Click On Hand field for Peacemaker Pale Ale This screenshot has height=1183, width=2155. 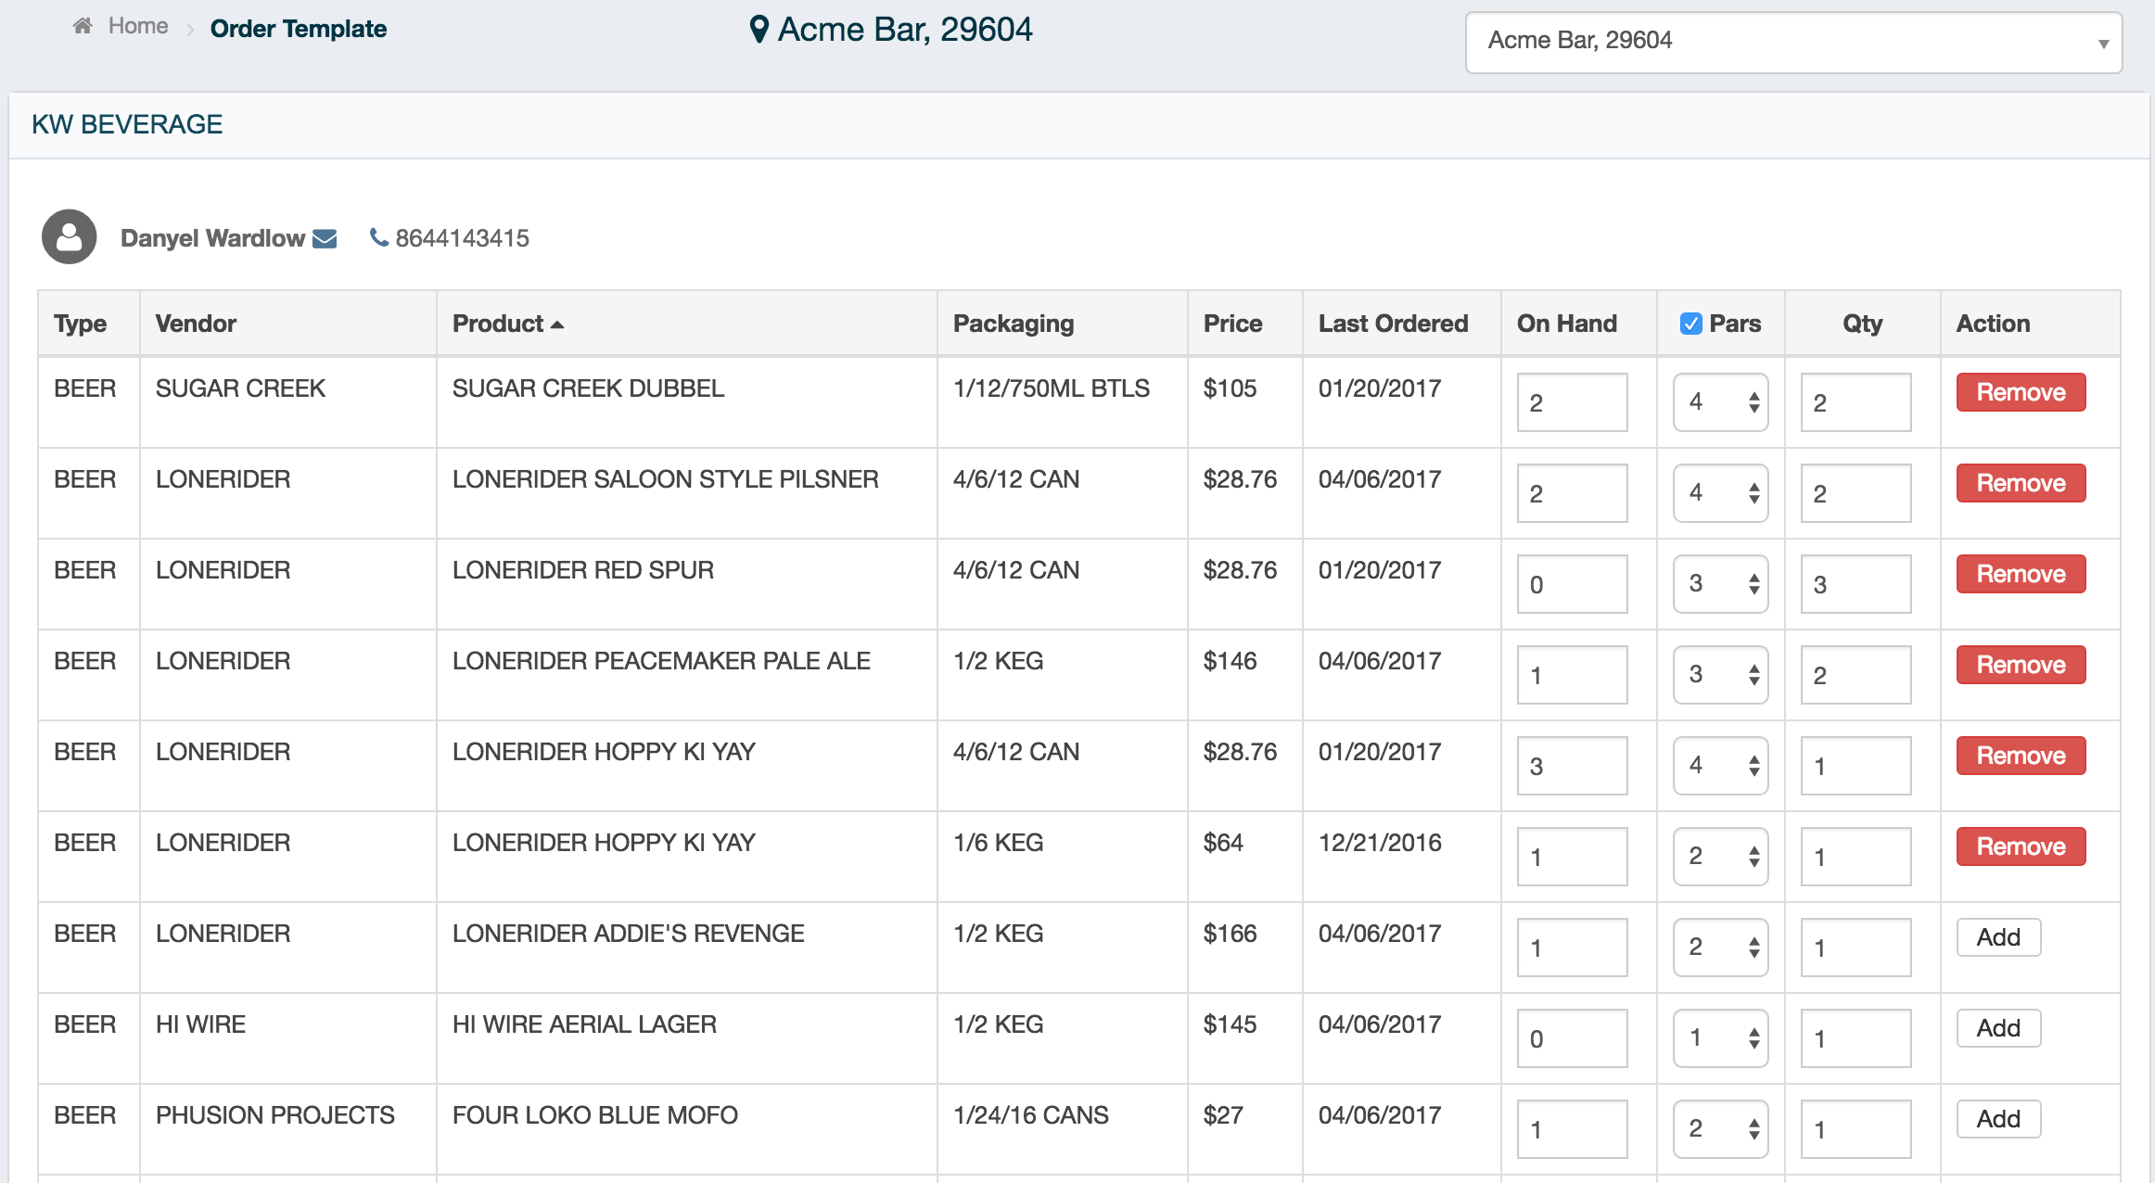pyautogui.click(x=1572, y=675)
